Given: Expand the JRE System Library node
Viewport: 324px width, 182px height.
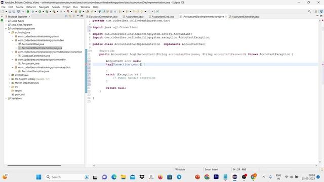Looking at the screenshot, I should [x=9, y=79].
